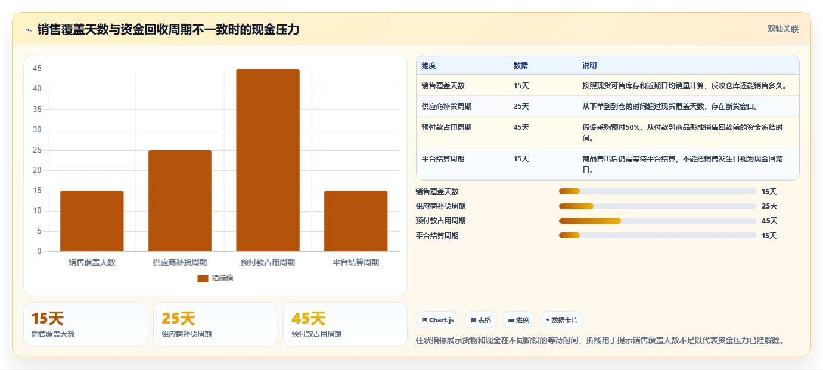Click the 平台结算周期 bar in the chart
Screen dimensions: 823x370
356,221
